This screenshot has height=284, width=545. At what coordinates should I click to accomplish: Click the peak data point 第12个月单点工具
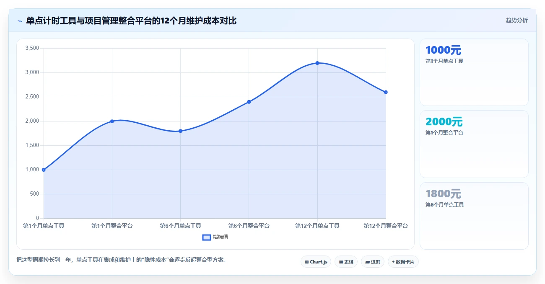pos(317,63)
